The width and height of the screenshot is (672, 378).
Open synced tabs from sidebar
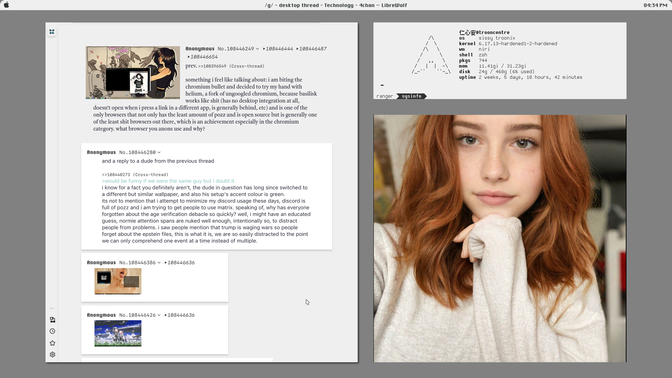click(x=52, y=320)
